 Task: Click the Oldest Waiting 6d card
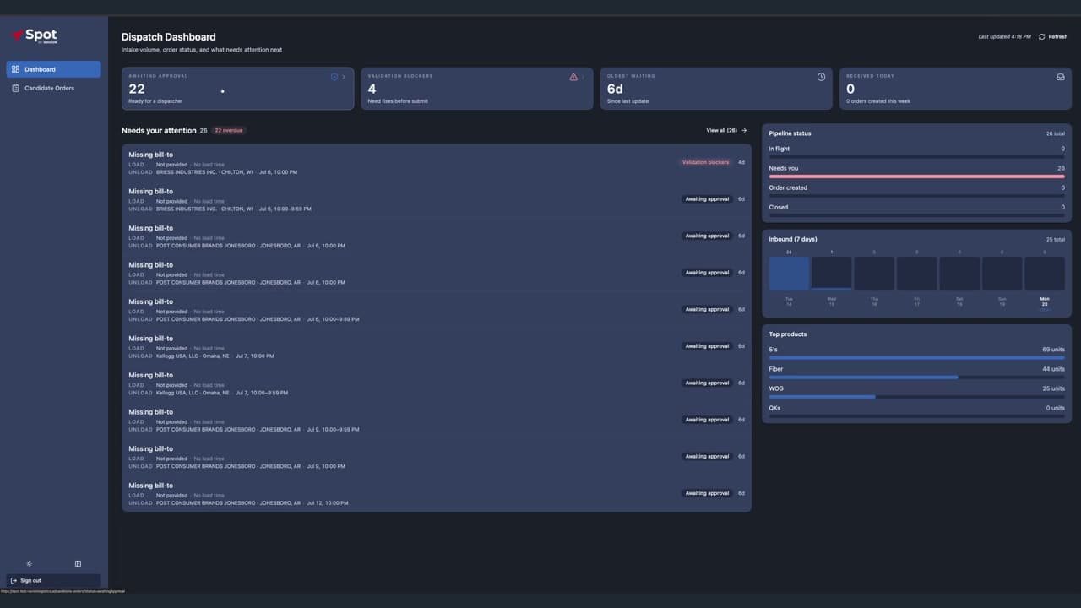[716, 89]
